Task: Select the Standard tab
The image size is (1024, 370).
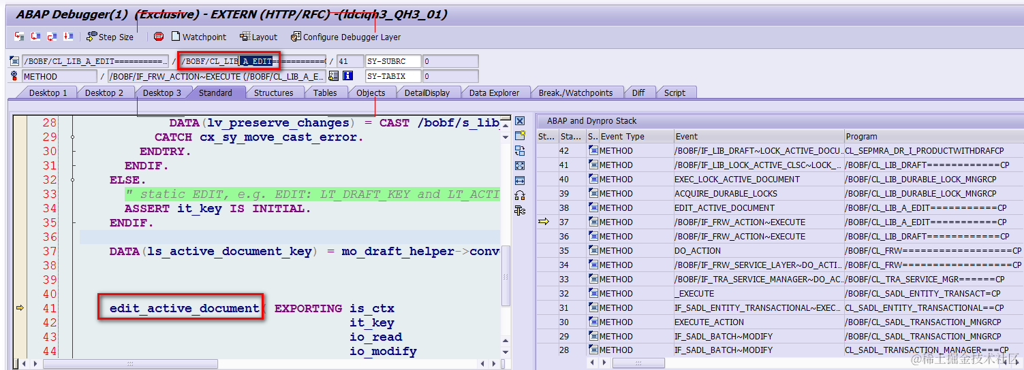Action: click(x=215, y=92)
